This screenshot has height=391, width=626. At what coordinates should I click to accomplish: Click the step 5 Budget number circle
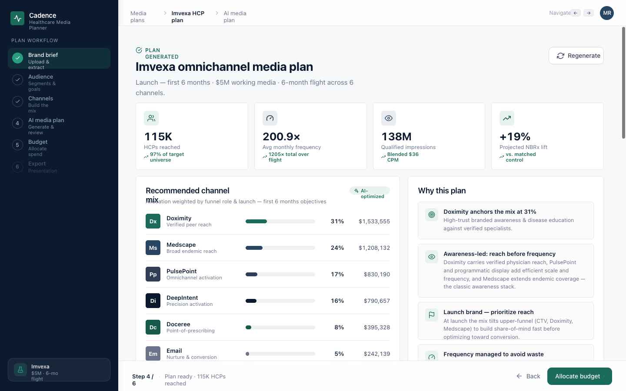click(17, 145)
